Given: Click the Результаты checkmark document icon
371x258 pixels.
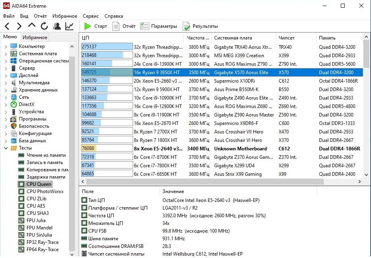Looking at the screenshot, I should click(x=186, y=26).
